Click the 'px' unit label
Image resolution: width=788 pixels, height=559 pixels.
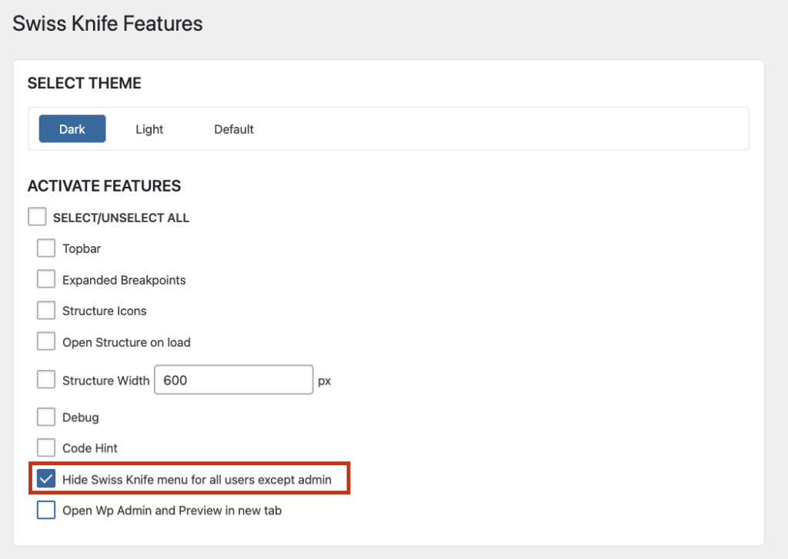pyautogui.click(x=325, y=381)
